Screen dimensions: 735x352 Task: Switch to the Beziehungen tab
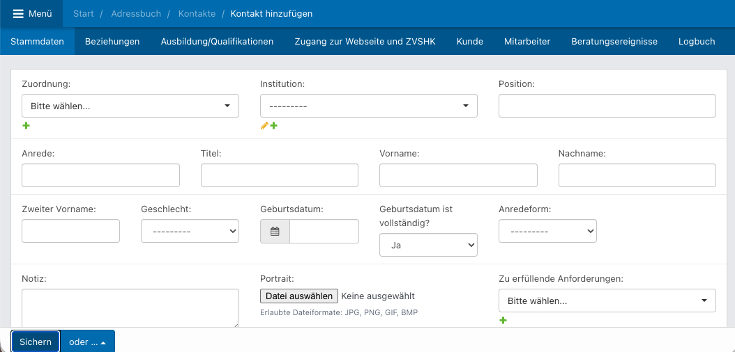[x=112, y=41]
